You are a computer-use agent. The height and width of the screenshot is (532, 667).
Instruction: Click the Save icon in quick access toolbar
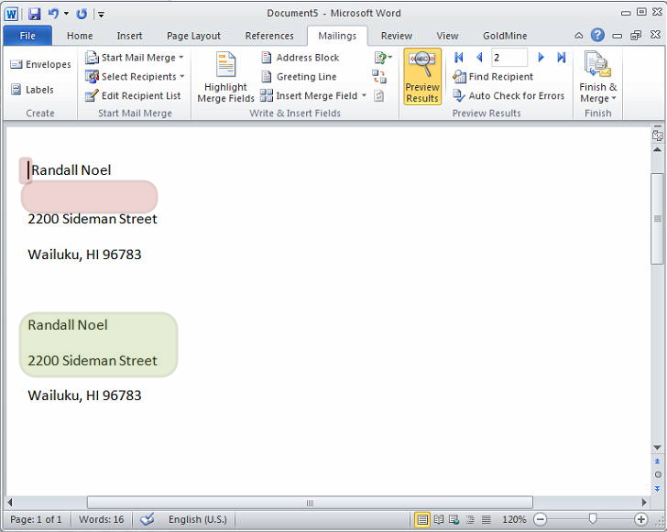coord(34,14)
